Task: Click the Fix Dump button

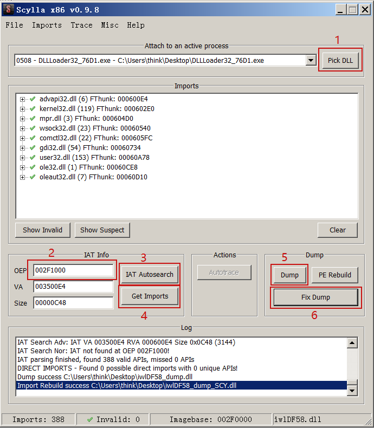Action: 315,297
